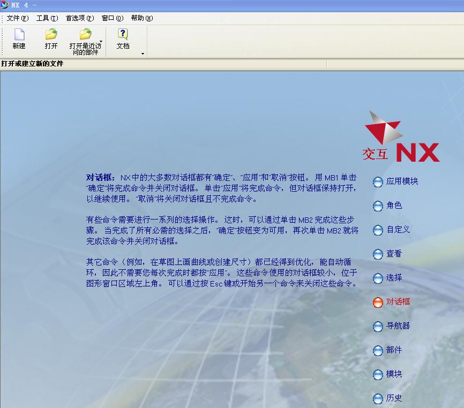Click the sphere icon beside 角色
Viewport: 464px width, 408px height.
pos(378,206)
